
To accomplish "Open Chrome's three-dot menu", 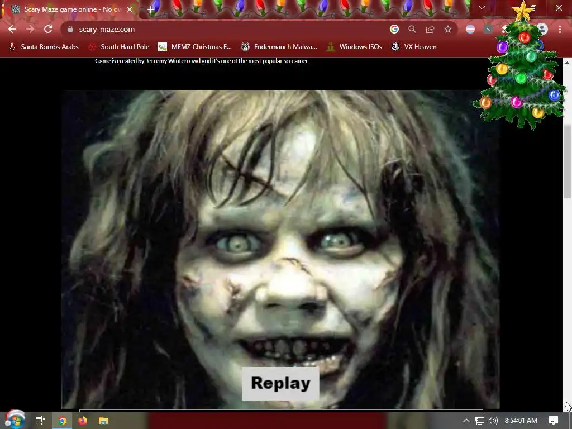I will (x=560, y=29).
